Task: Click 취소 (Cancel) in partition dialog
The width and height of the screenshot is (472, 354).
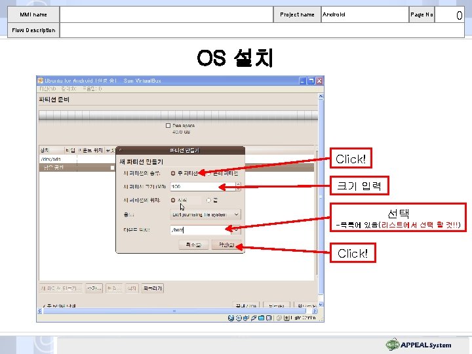Action: pyautogui.click(x=193, y=245)
